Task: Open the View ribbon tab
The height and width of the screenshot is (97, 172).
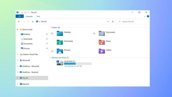Action: click(38, 16)
